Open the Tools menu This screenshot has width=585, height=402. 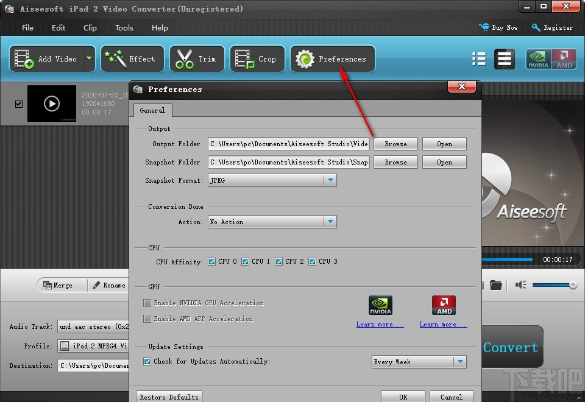pyautogui.click(x=124, y=27)
